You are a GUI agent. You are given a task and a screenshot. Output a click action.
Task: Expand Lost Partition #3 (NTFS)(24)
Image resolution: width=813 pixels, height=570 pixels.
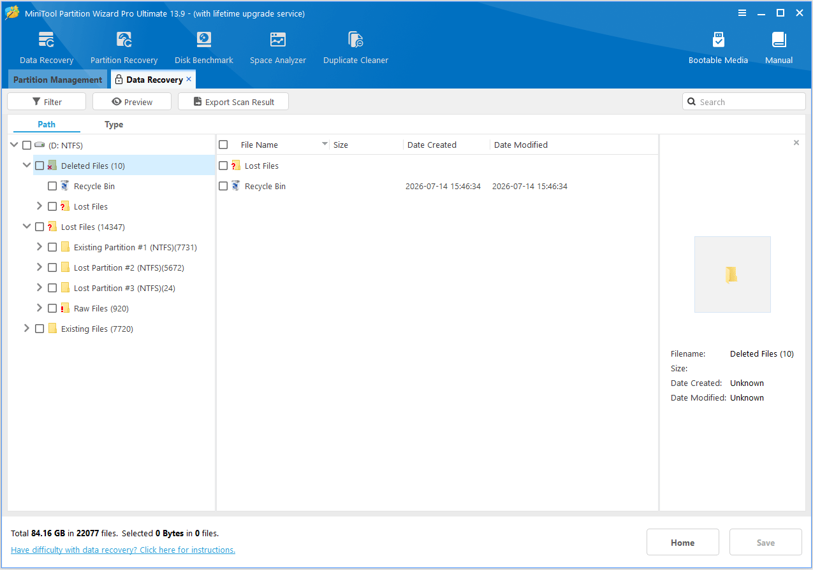coord(40,287)
